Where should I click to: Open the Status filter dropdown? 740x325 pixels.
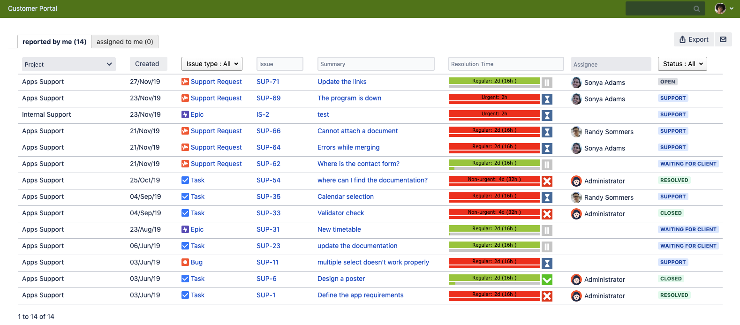(x=682, y=64)
